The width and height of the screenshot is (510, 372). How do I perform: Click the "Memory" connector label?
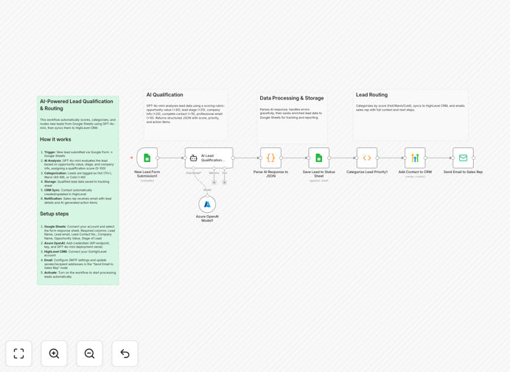point(214,173)
